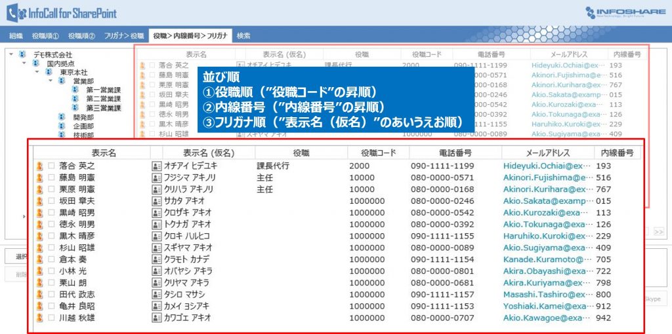Check the box next to 小林 光
672x334 pixels.
pyautogui.click(x=51, y=271)
